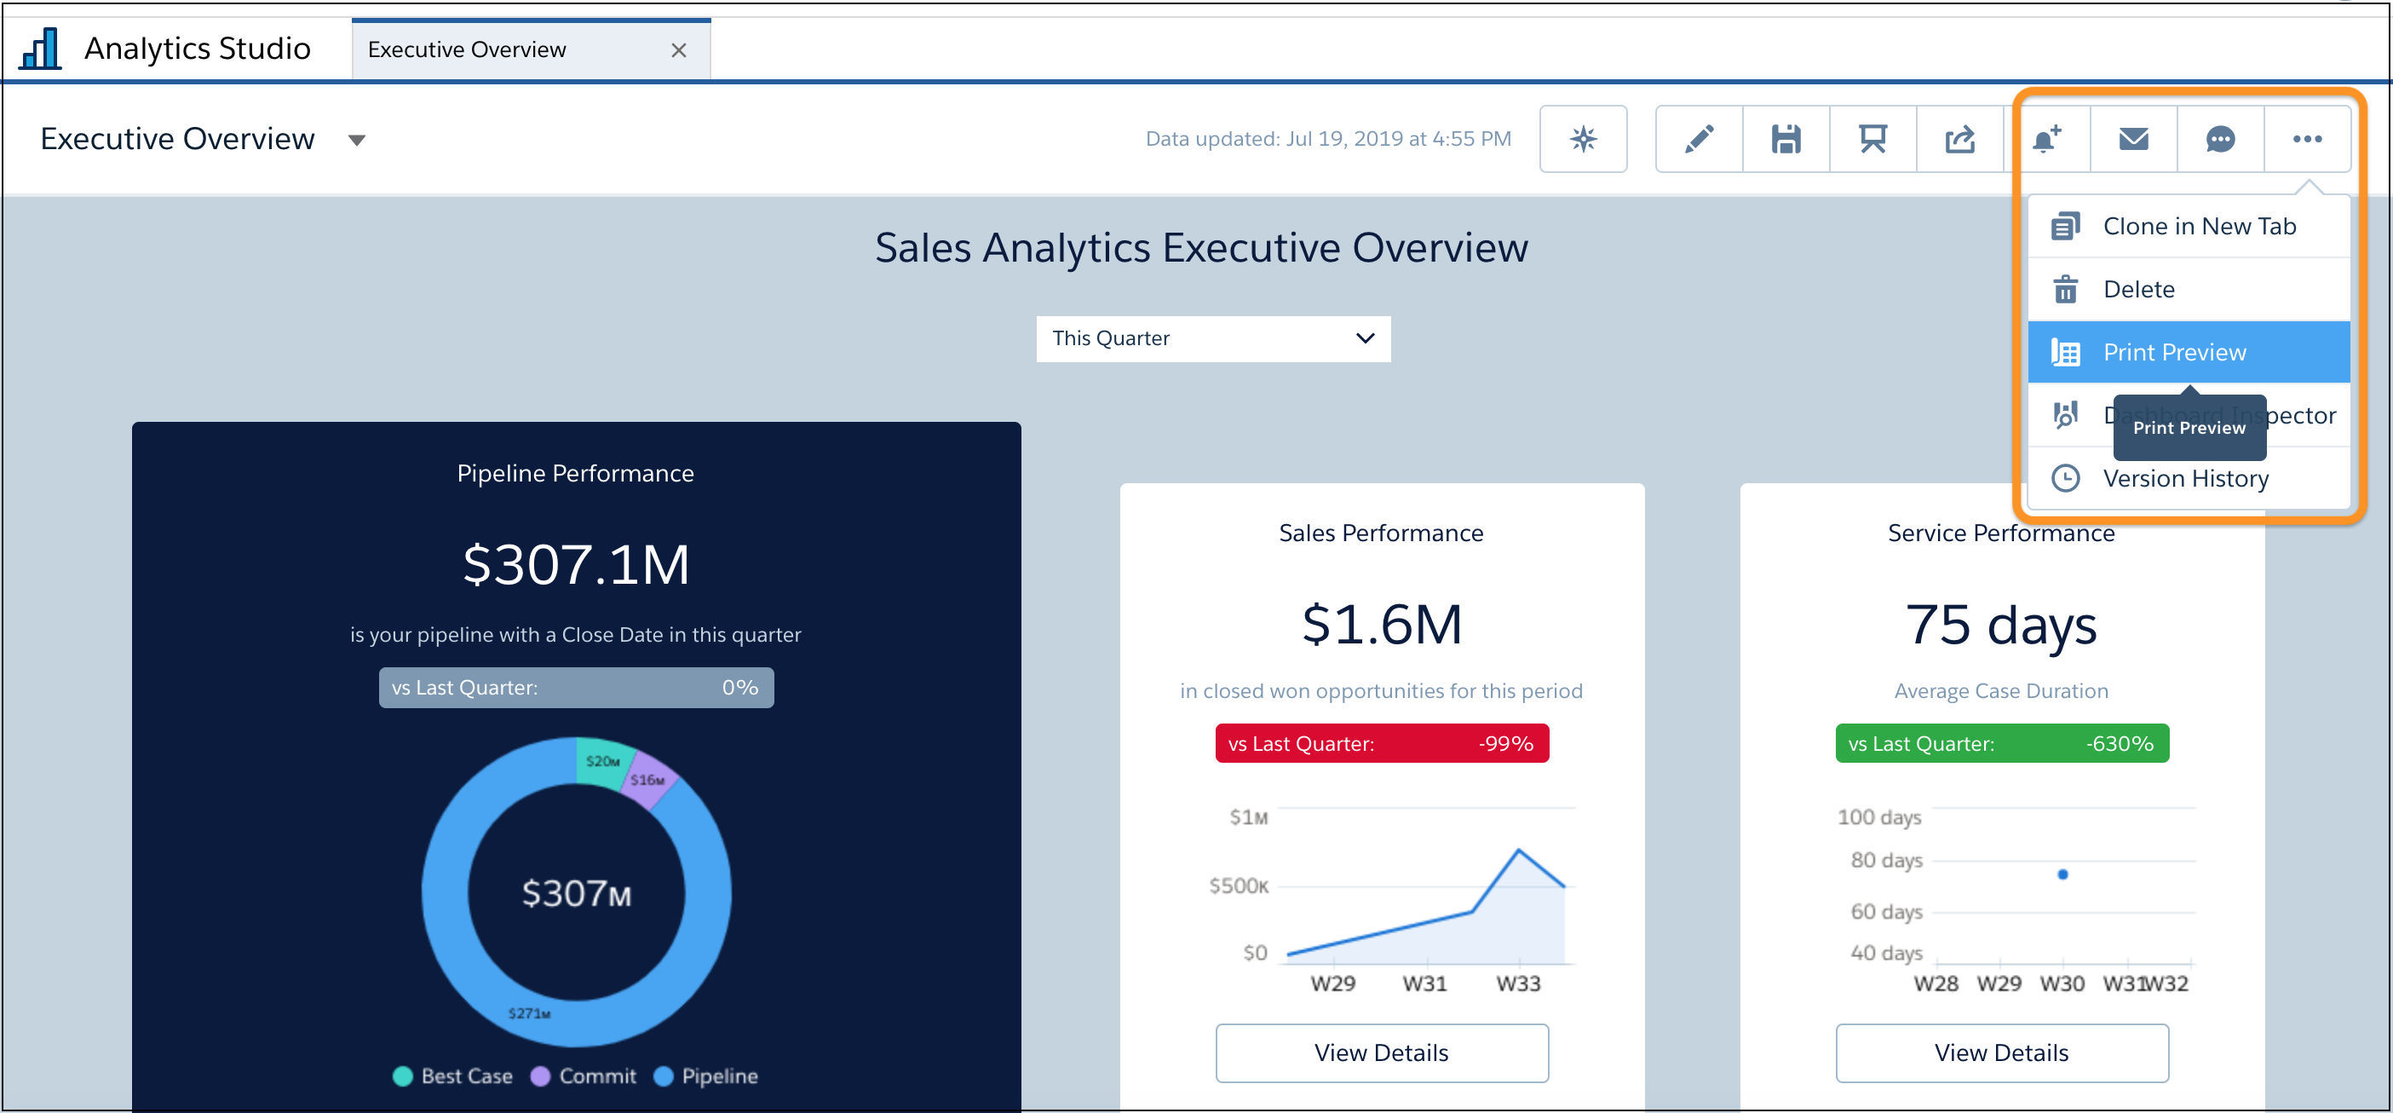Open the Executive Overview title dropdown arrow
The width and height of the screenshot is (2393, 1113).
[x=357, y=141]
